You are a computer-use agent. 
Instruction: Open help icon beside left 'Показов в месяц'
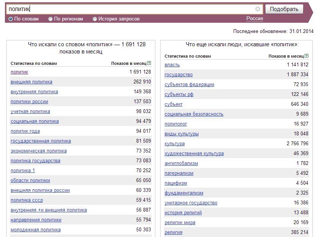point(149,63)
